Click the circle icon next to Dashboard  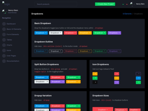tap(4, 24)
